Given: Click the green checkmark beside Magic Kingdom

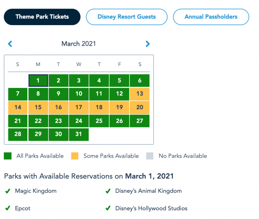Looking at the screenshot, I should pos(7,191).
